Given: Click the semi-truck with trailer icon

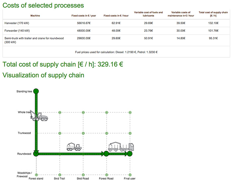Looking at the screenshot, I should point(121,147).
